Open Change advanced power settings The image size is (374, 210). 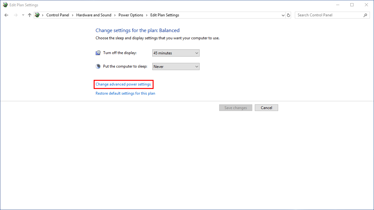[123, 84]
